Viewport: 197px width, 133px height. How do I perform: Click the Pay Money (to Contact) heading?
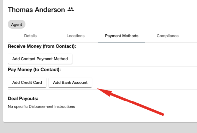pos(34,70)
